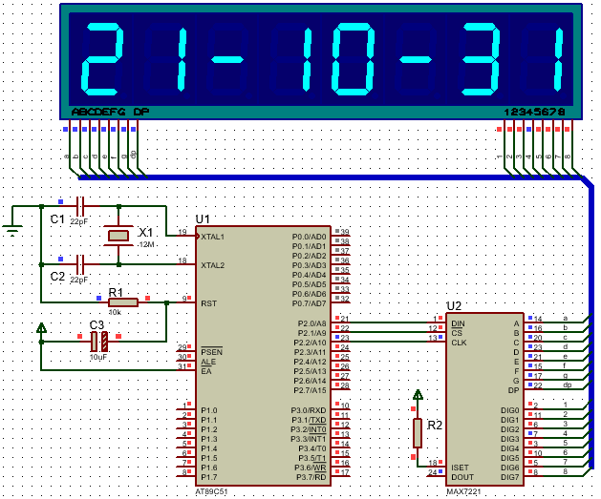This screenshot has height=499, width=601.
Task: Click the P1.0 pin label
Action: point(209,410)
